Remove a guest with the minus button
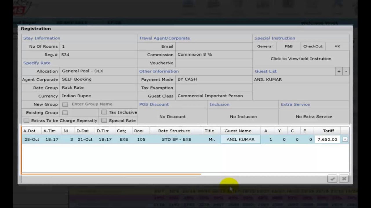The width and height of the screenshot is (371, 208). tap(346, 71)
